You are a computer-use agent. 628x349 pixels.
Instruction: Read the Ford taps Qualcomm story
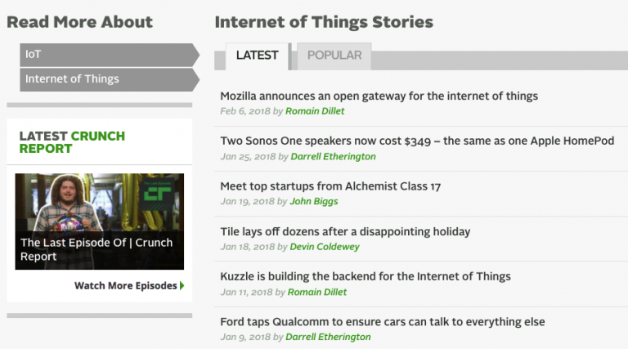click(382, 321)
